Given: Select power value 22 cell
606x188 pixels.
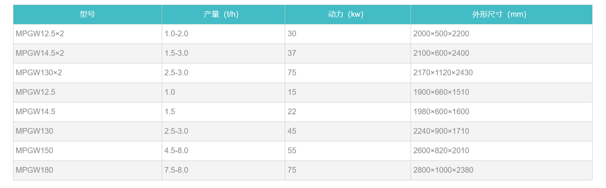Looking at the screenshot, I should pyautogui.click(x=292, y=112).
